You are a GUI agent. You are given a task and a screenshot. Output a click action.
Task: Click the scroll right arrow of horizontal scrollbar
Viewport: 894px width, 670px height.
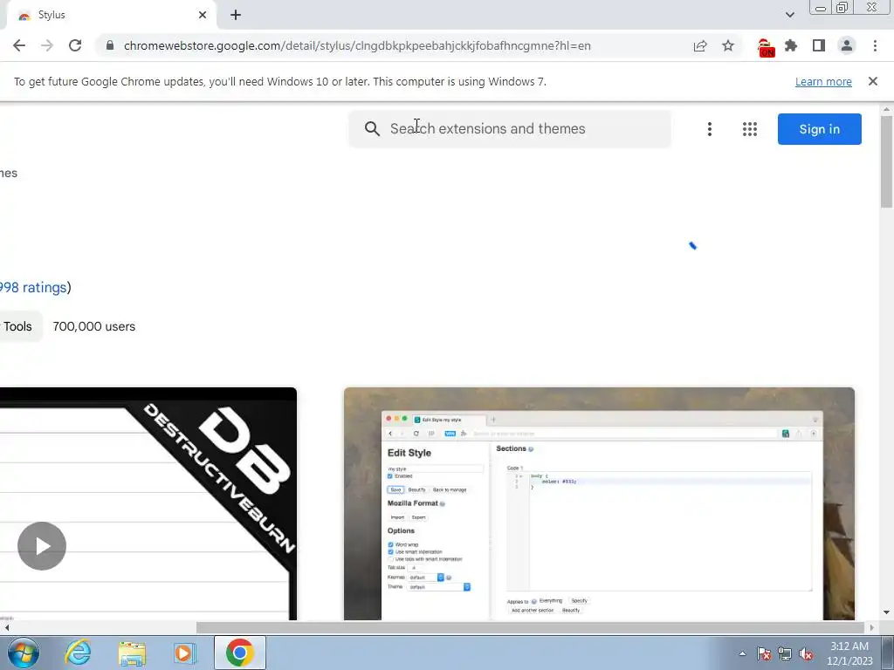pyautogui.click(x=871, y=627)
